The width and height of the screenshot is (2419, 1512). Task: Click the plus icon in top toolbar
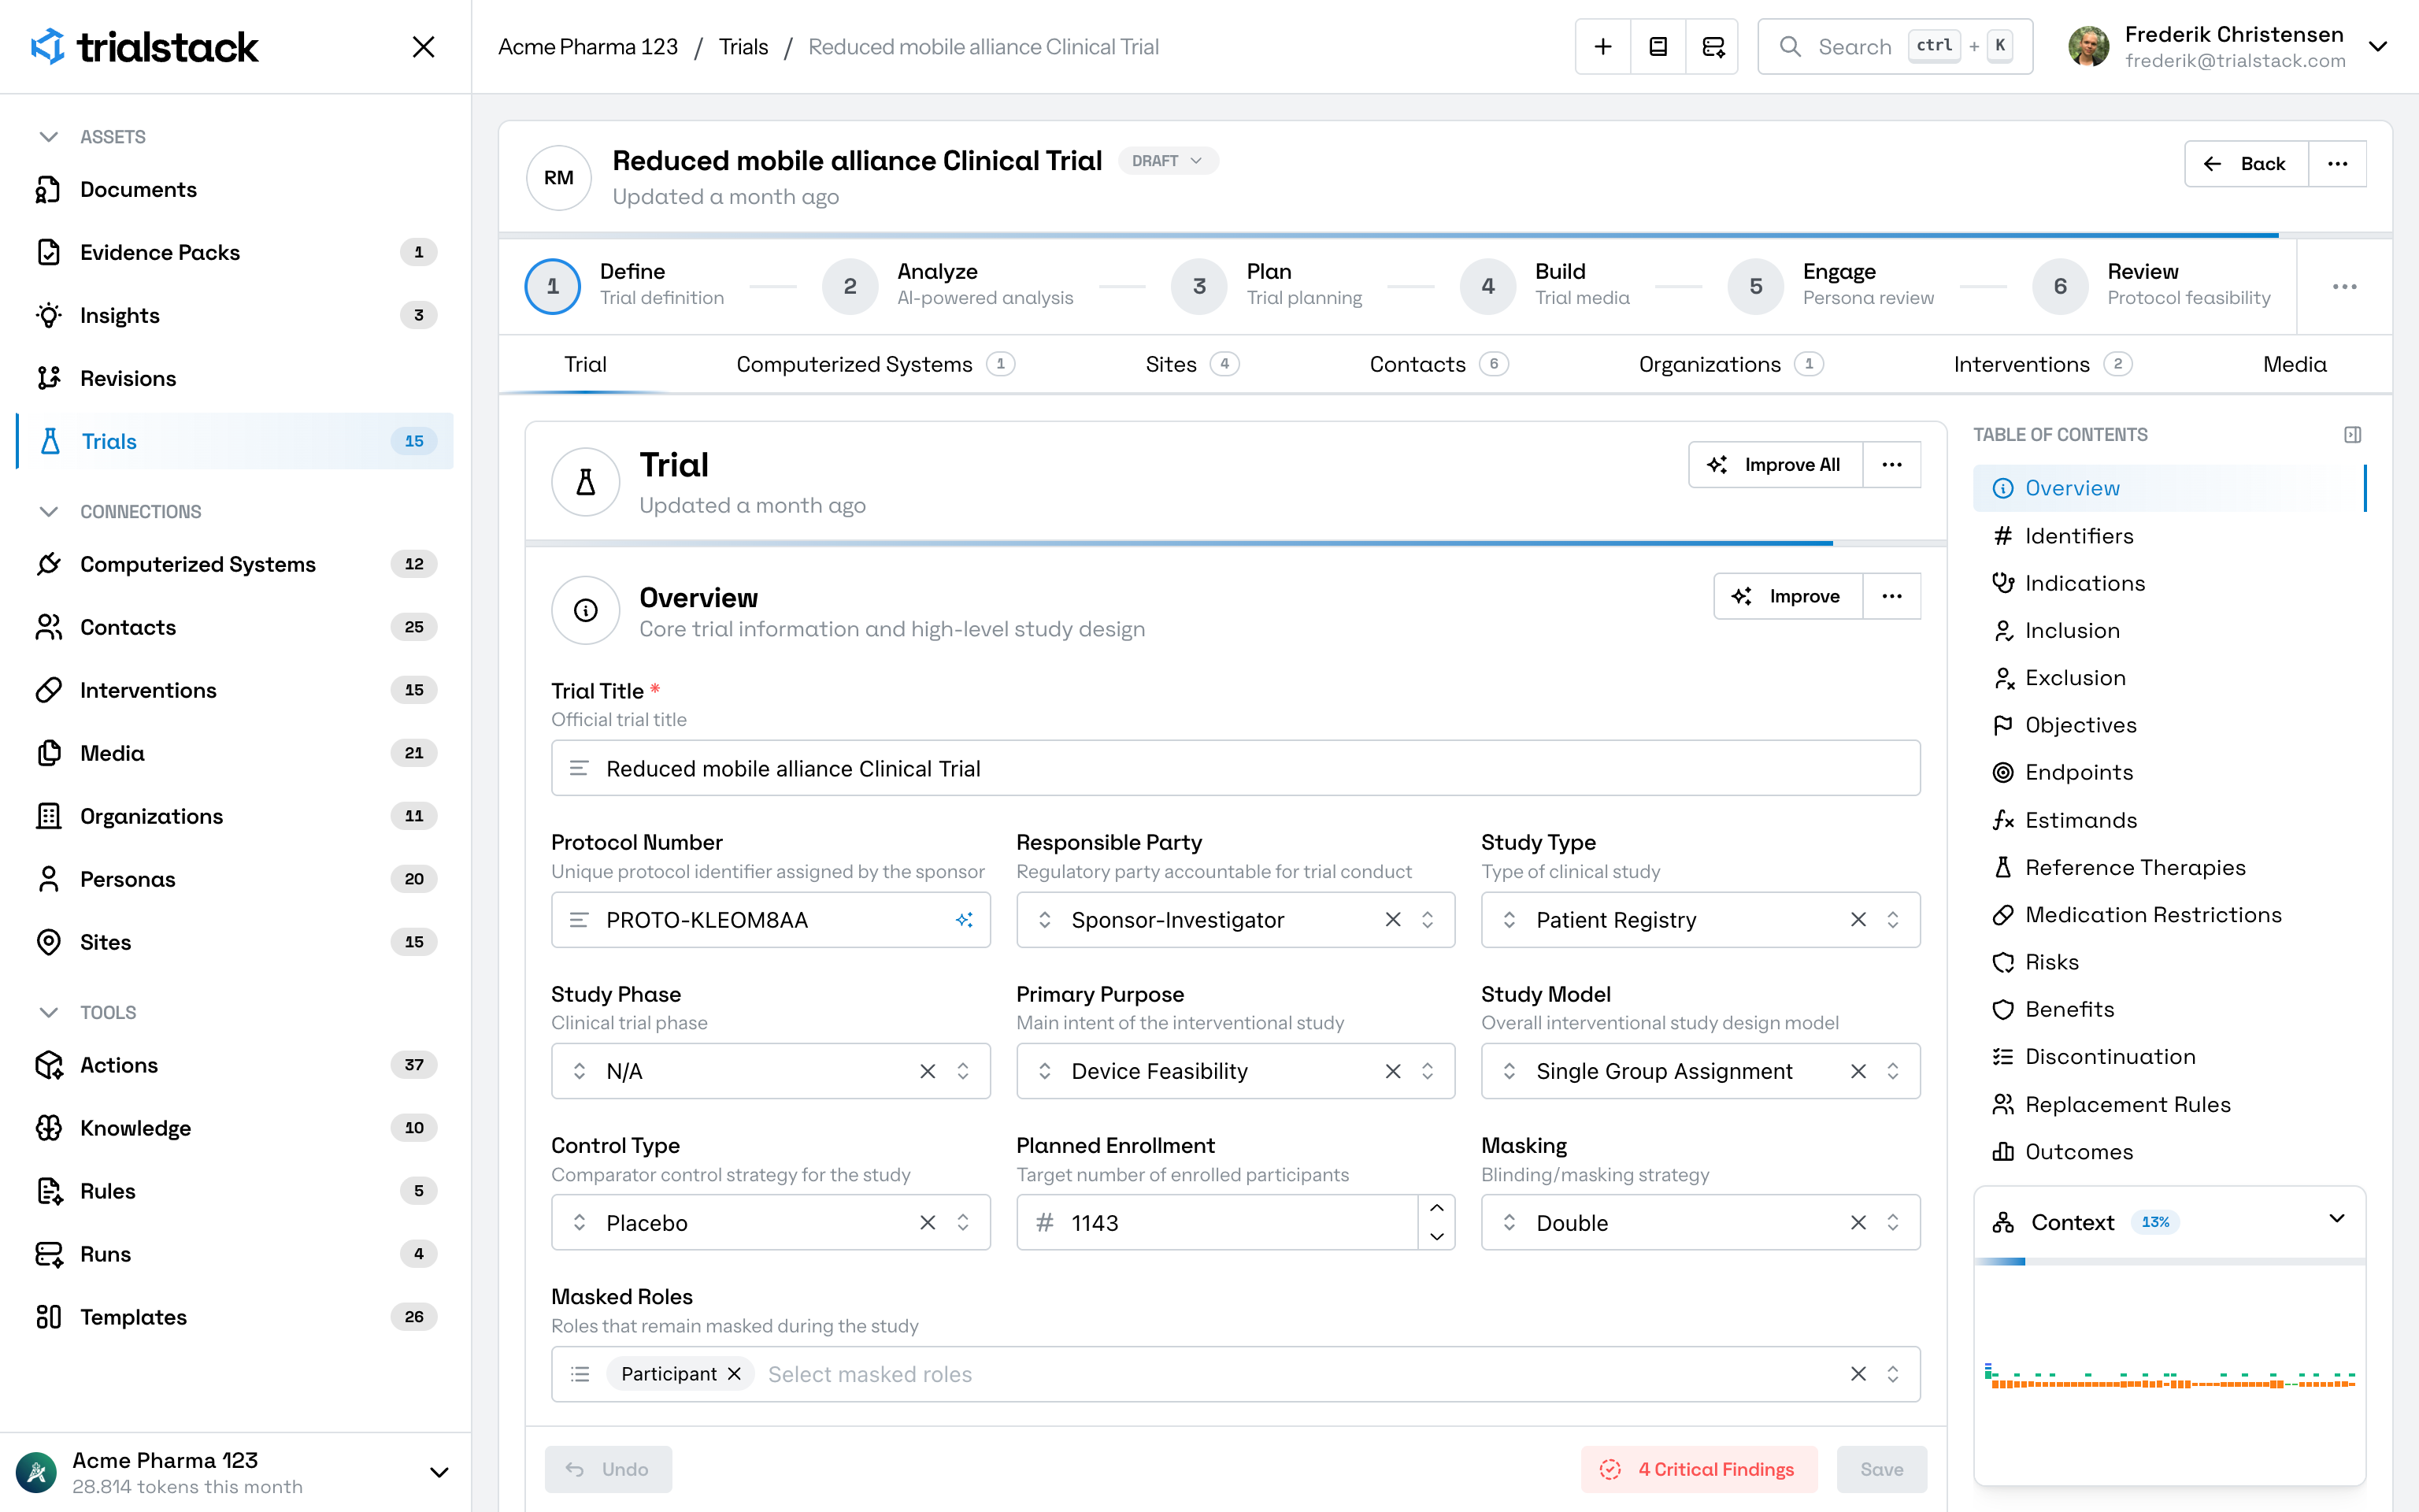pyautogui.click(x=1602, y=47)
